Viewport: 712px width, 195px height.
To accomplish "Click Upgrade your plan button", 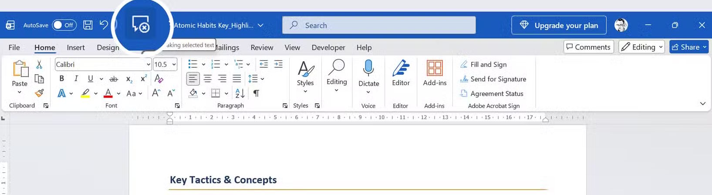I will [x=559, y=25].
